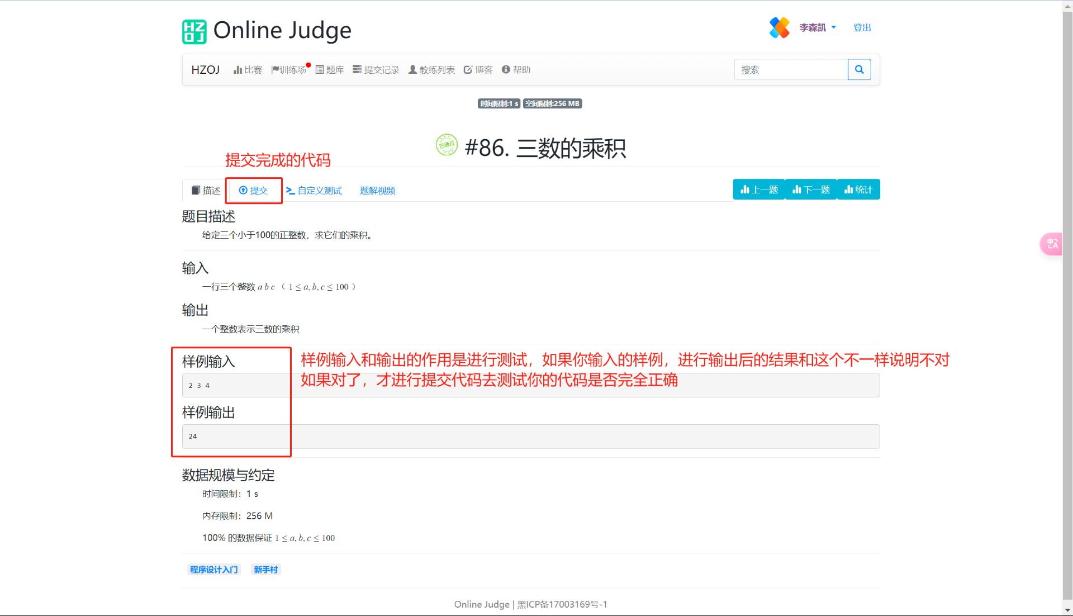Click the 已通过 passed badge icon
Viewport: 1073px width, 616px height.
[x=447, y=145]
